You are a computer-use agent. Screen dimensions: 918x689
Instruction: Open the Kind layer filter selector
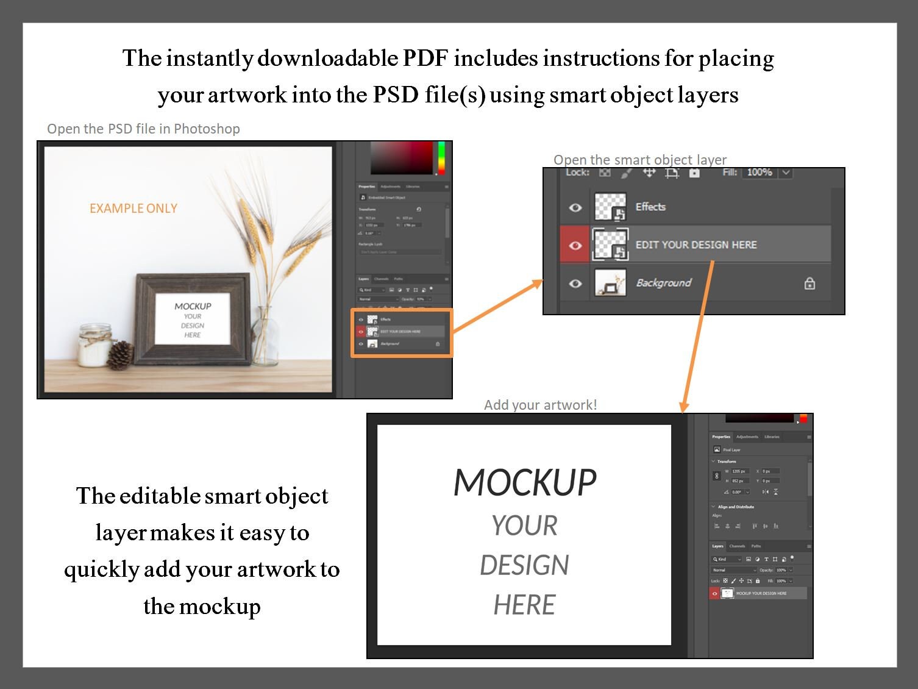pos(727,559)
